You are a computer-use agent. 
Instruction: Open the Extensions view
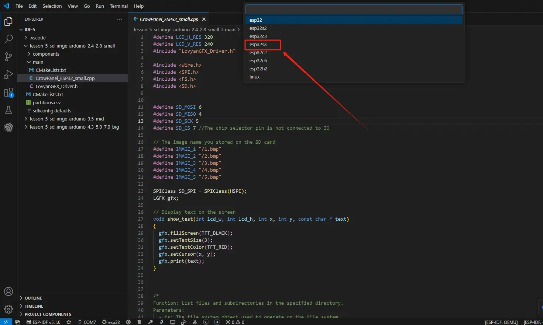coord(8,92)
